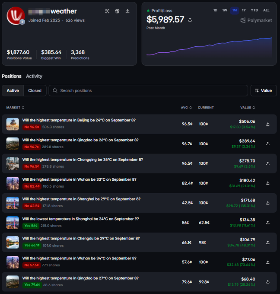The width and height of the screenshot is (280, 294).
Task: Click the Yes 79.6¢ badge
Action: 32,284
